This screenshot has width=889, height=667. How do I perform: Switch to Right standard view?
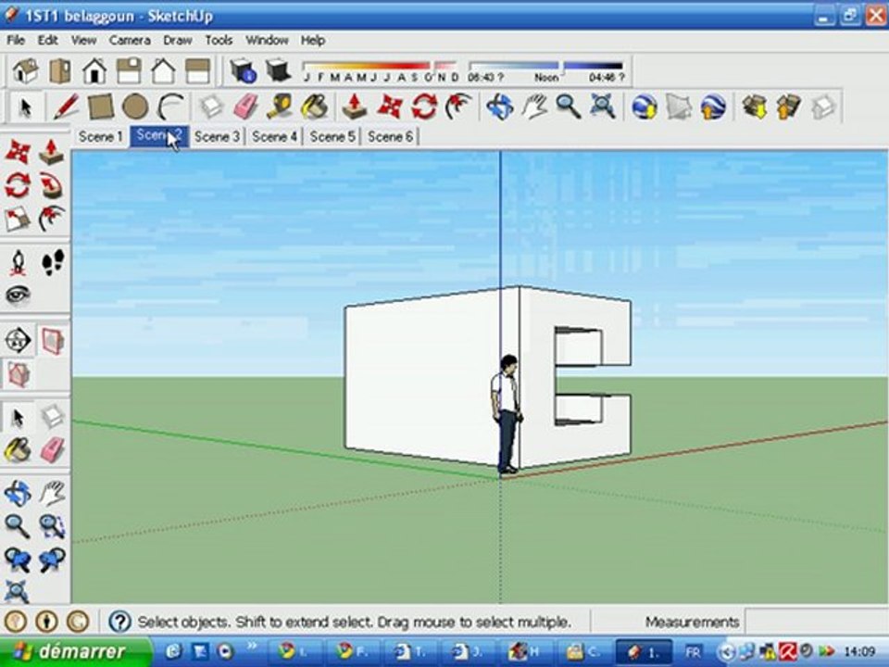[130, 71]
